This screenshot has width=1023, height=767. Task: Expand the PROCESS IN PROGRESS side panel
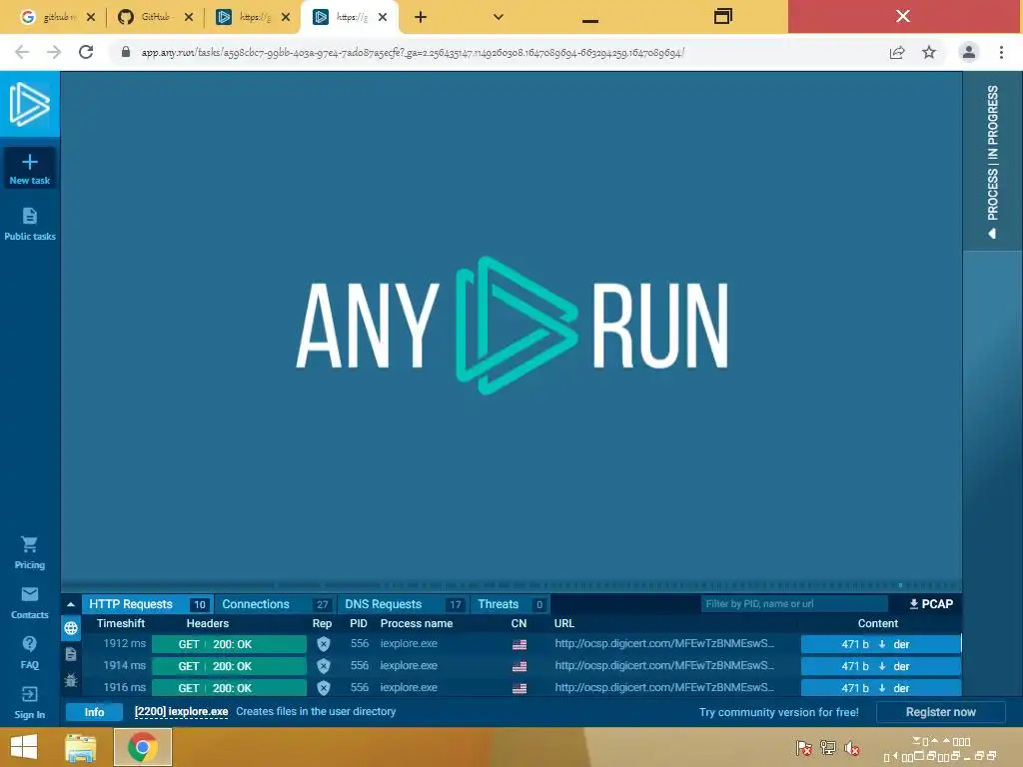[x=992, y=161]
